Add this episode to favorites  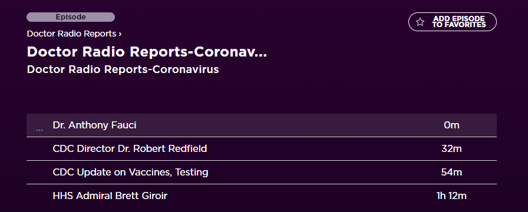tap(452, 22)
